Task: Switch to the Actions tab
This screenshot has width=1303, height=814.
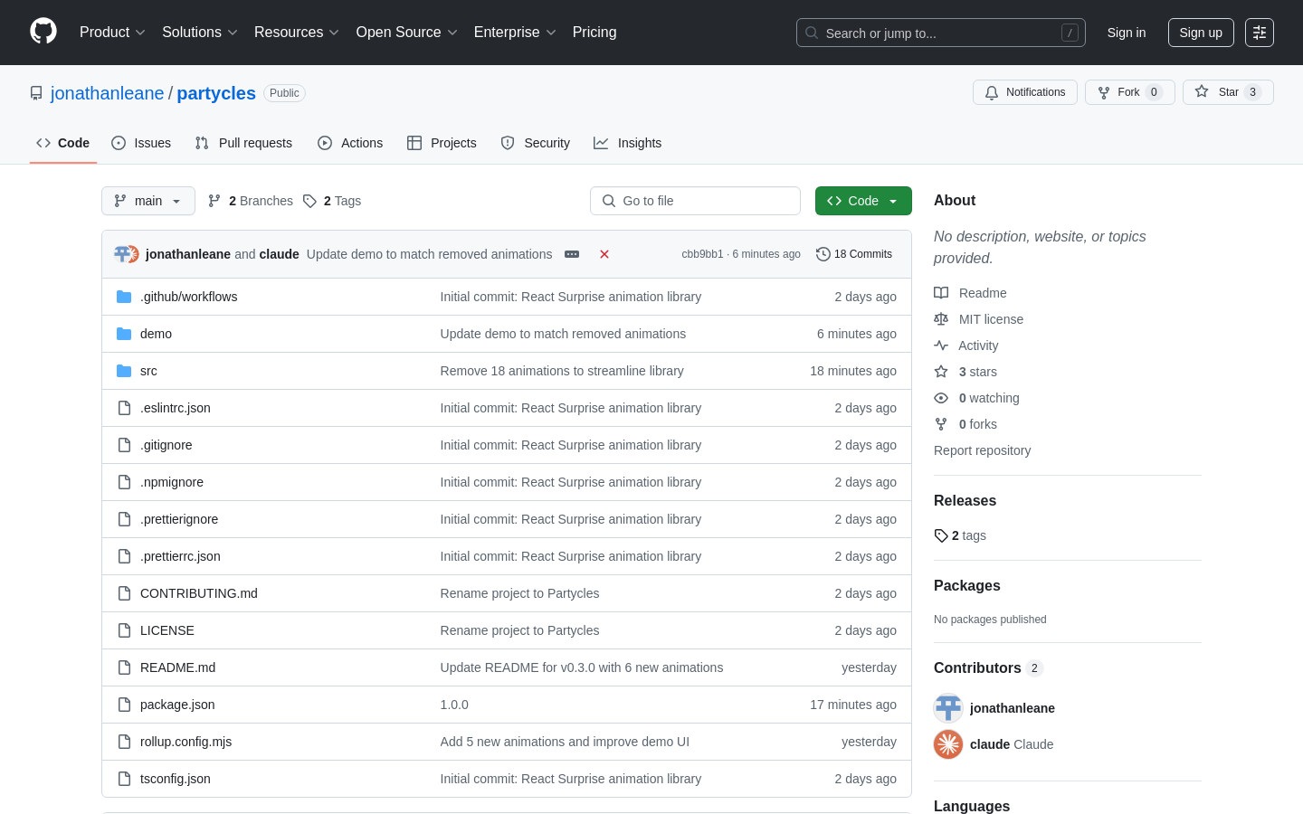Action: [350, 143]
